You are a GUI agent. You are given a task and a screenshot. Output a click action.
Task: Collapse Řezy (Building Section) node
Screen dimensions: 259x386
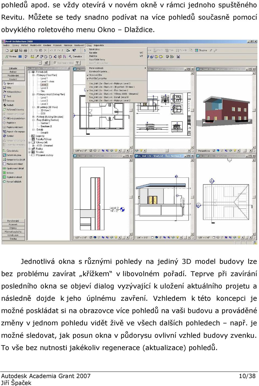click(34, 120)
